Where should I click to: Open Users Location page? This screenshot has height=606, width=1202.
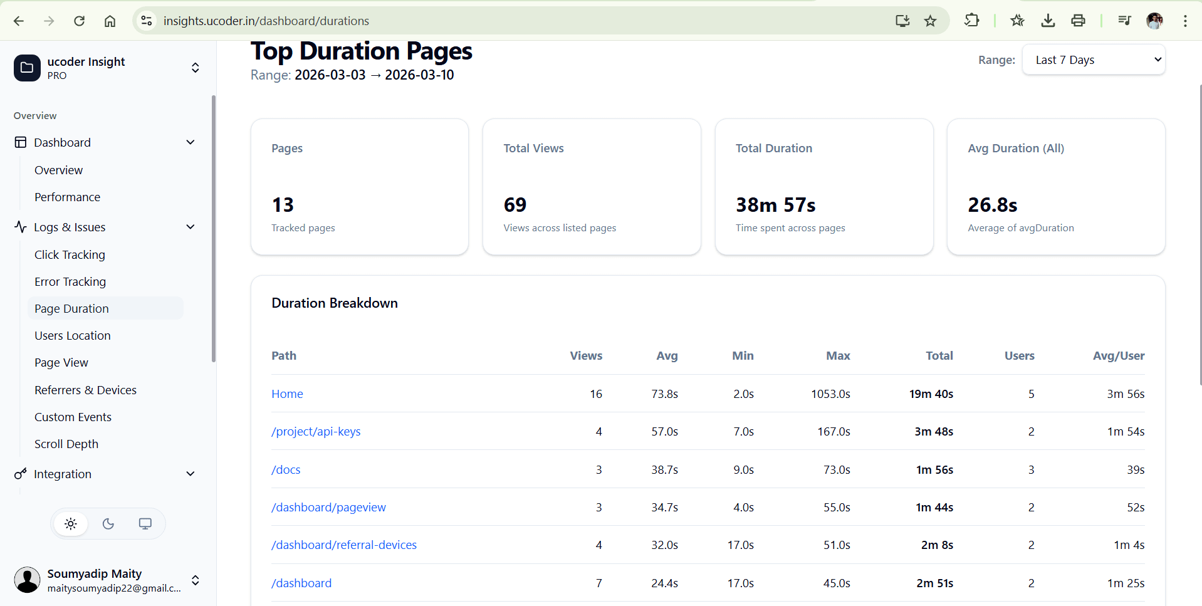click(72, 335)
